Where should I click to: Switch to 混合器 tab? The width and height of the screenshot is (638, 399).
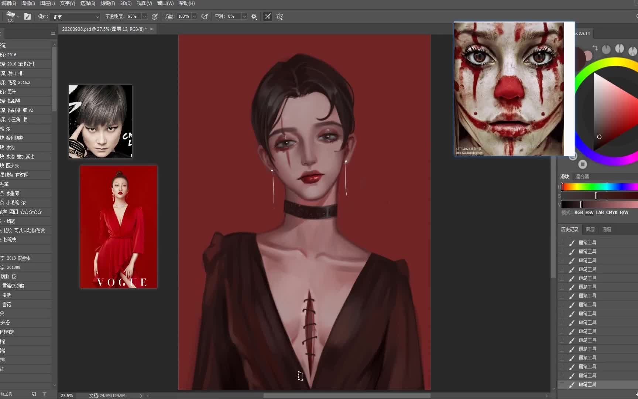click(x=582, y=177)
